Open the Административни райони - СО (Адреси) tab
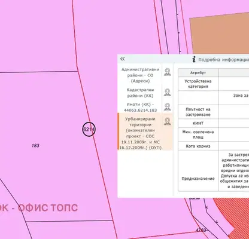 click(140, 75)
